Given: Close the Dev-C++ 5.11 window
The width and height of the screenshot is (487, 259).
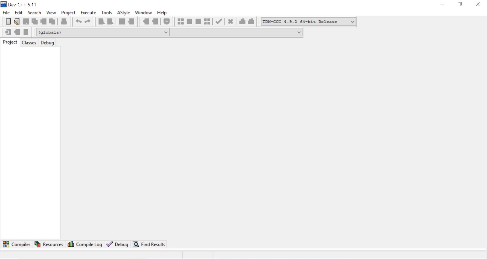Looking at the screenshot, I should coord(478,4).
